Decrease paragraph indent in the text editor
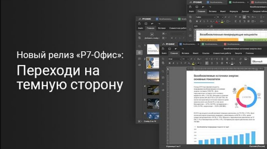Screen dimensions: 267x149 click(222, 59)
